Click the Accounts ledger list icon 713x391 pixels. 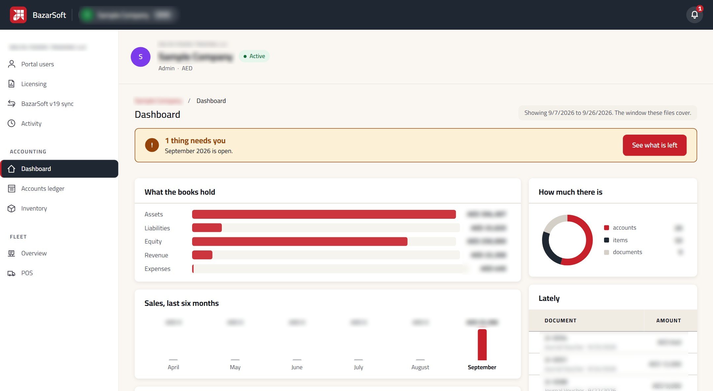12,189
